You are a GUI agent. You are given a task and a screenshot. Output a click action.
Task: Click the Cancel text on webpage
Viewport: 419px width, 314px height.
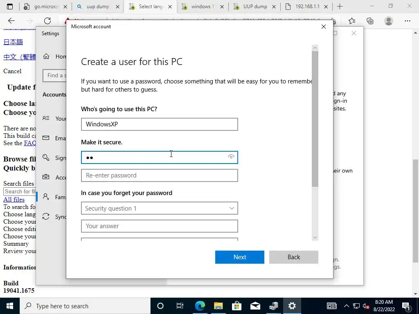pyautogui.click(x=12, y=71)
